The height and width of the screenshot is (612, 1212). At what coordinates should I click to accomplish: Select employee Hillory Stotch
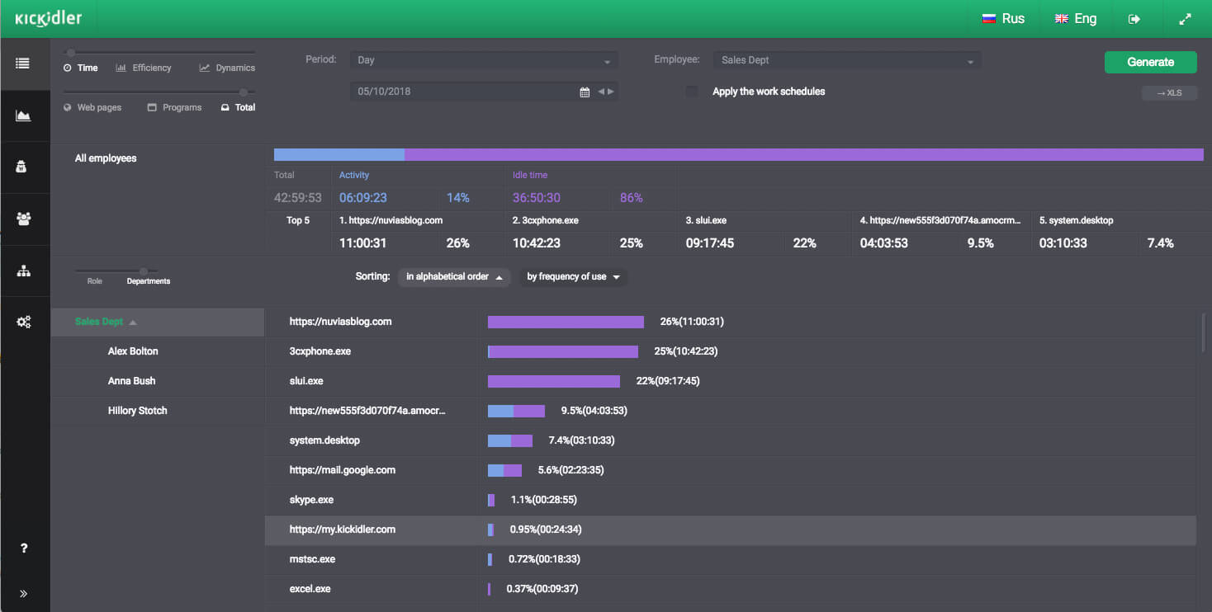pyautogui.click(x=137, y=411)
